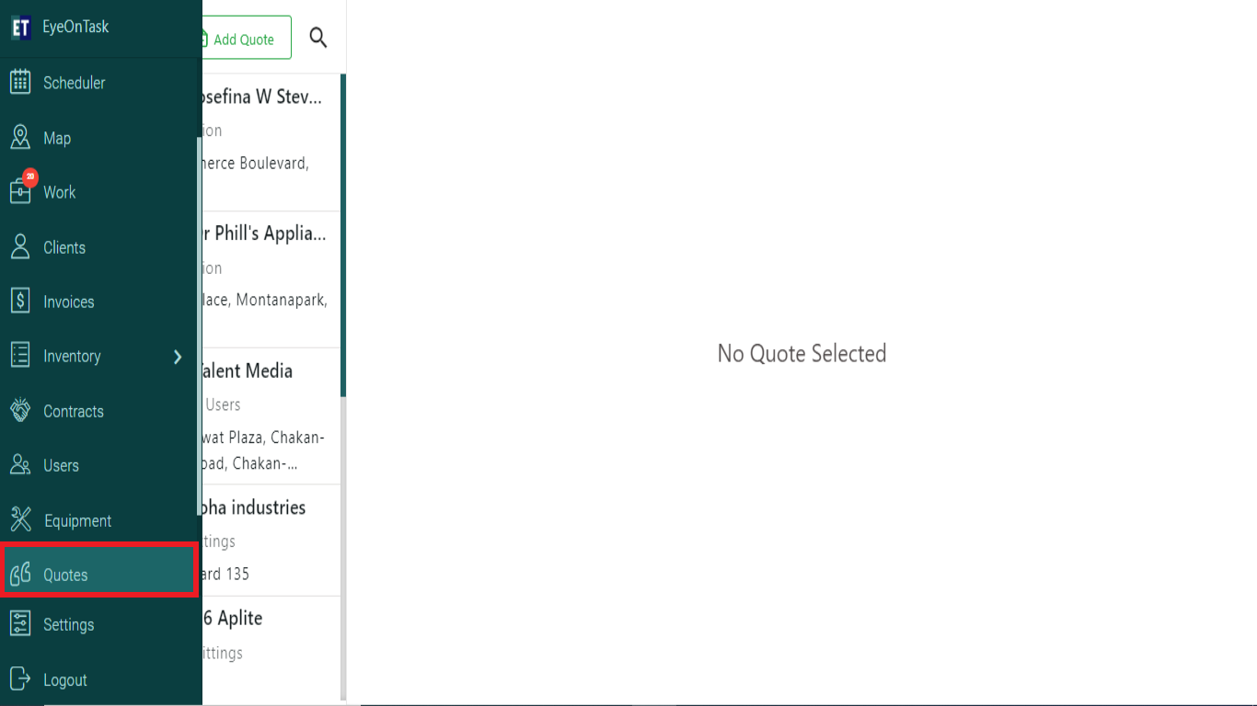Viewport: 1257px width, 706px height.
Task: Click the Logout exit icon
Action: coord(20,679)
